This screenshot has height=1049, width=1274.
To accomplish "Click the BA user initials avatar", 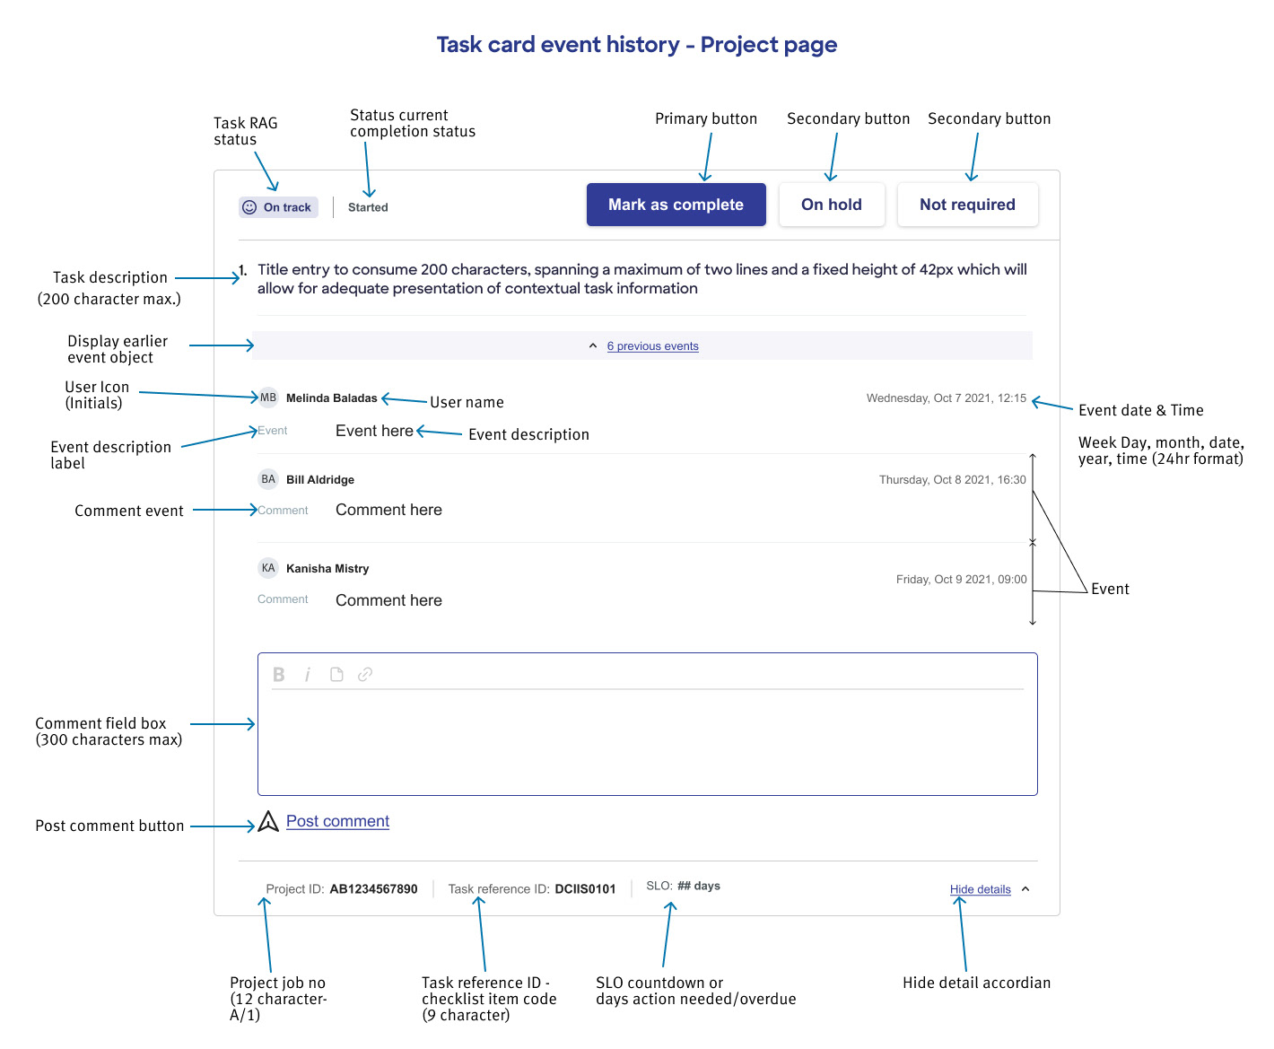I will click(x=268, y=479).
